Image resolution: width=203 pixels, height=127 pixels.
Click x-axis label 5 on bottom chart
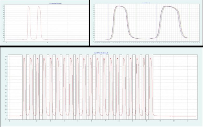78,121
